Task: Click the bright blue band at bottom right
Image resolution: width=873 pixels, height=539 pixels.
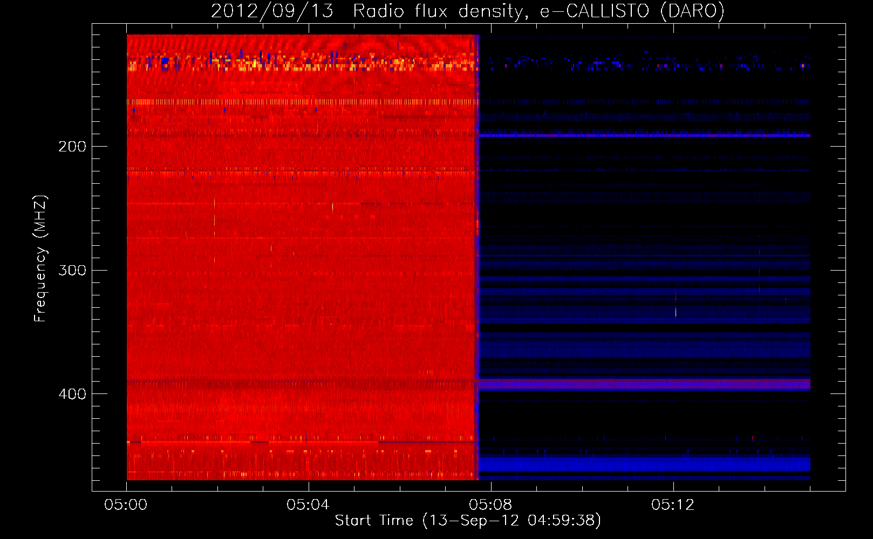Action: pos(645,464)
